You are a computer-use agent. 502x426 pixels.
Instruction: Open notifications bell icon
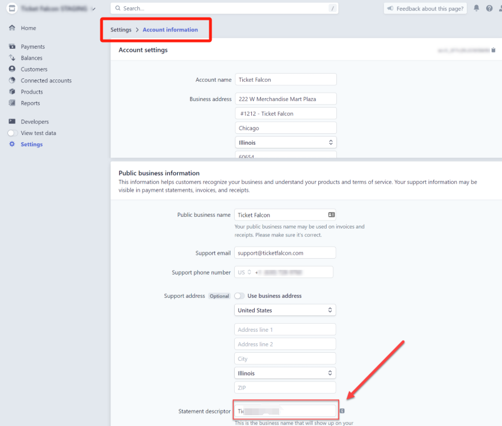(x=476, y=9)
